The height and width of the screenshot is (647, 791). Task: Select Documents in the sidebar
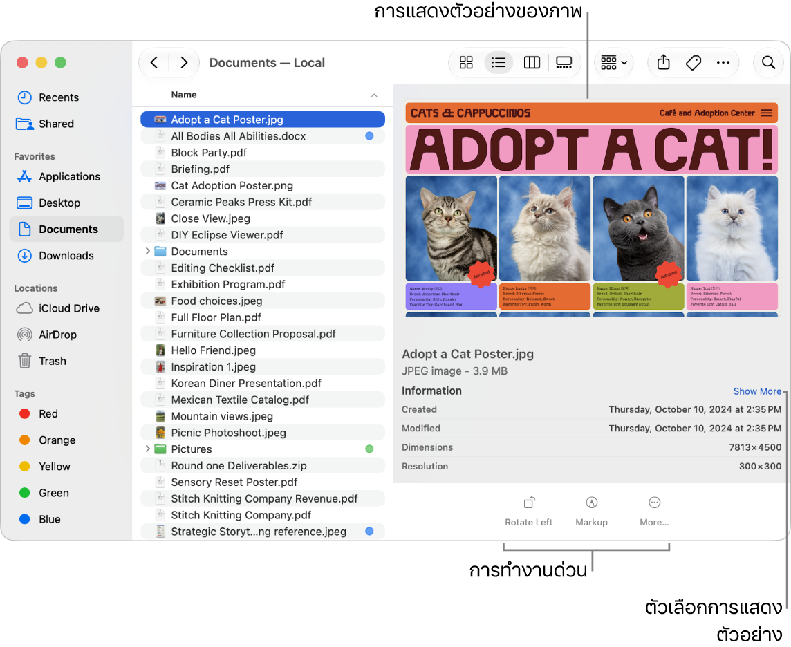66,229
